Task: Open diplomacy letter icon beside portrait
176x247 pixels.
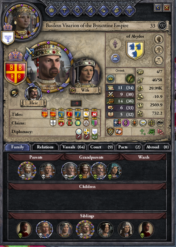Action: click(14, 93)
